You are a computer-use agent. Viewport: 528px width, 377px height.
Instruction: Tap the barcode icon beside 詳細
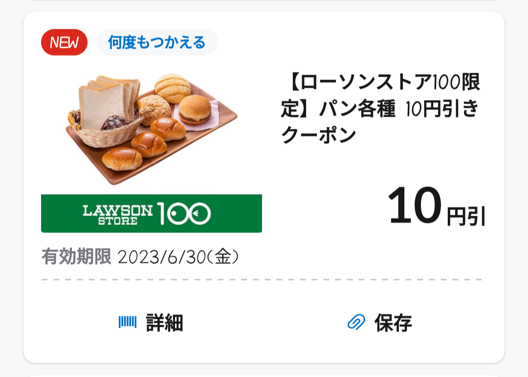pos(127,322)
